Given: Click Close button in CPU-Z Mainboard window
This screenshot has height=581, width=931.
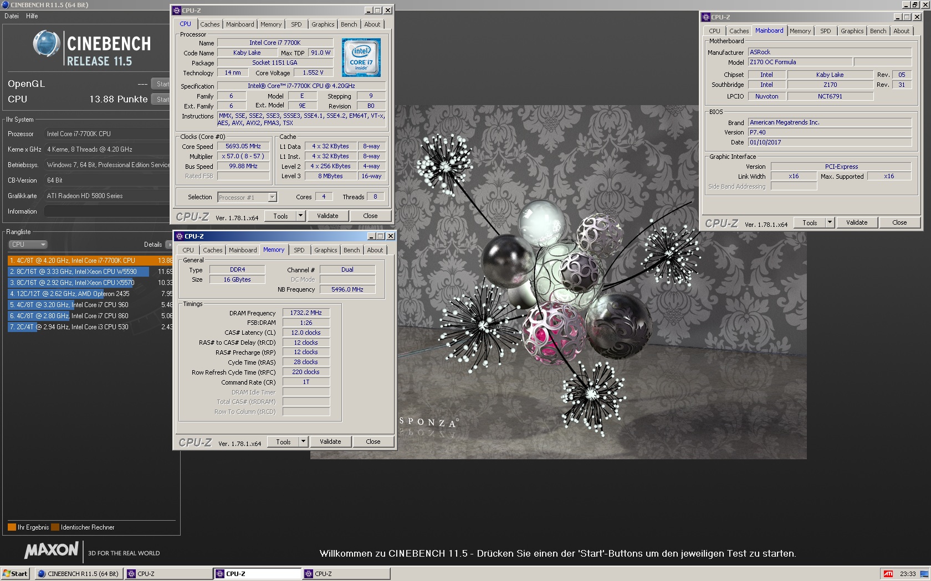Looking at the screenshot, I should 900,222.
